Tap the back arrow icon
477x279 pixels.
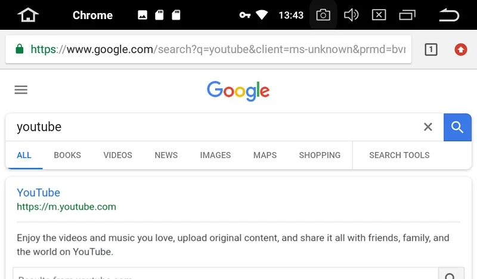pyautogui.click(x=449, y=15)
